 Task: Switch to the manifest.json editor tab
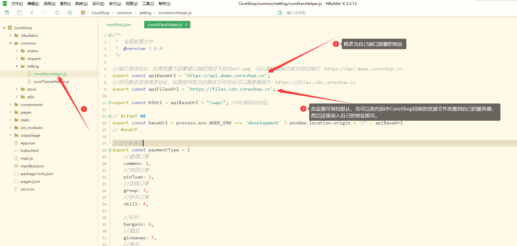pos(119,25)
